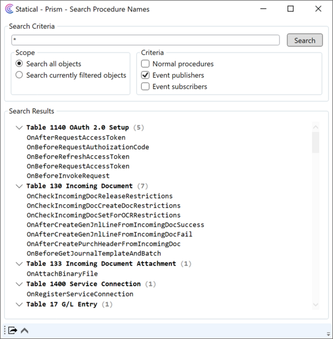Screen dimensions: 333x339
Task: Click the search criteria text field
Action: coord(145,40)
